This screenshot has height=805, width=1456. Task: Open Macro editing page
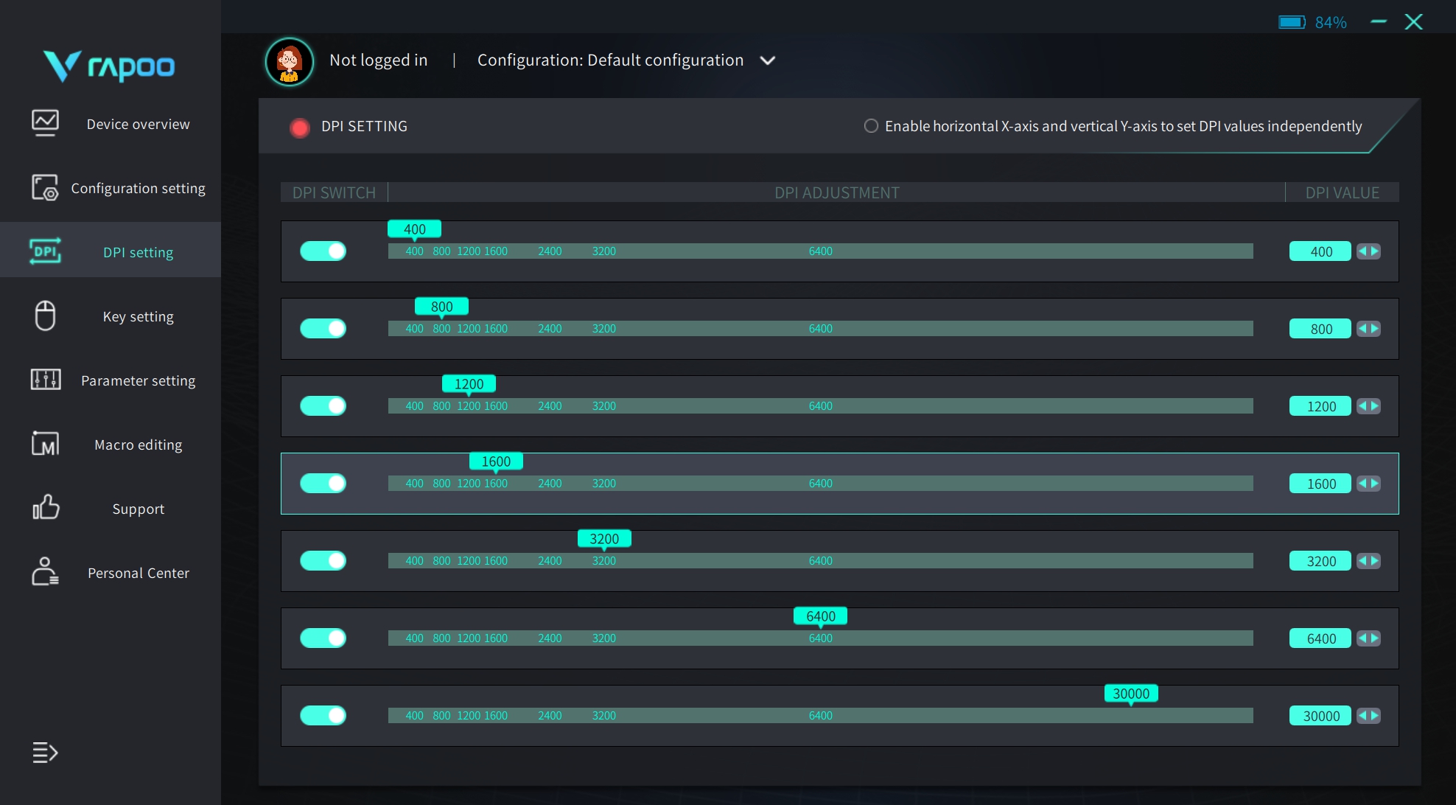tap(111, 445)
